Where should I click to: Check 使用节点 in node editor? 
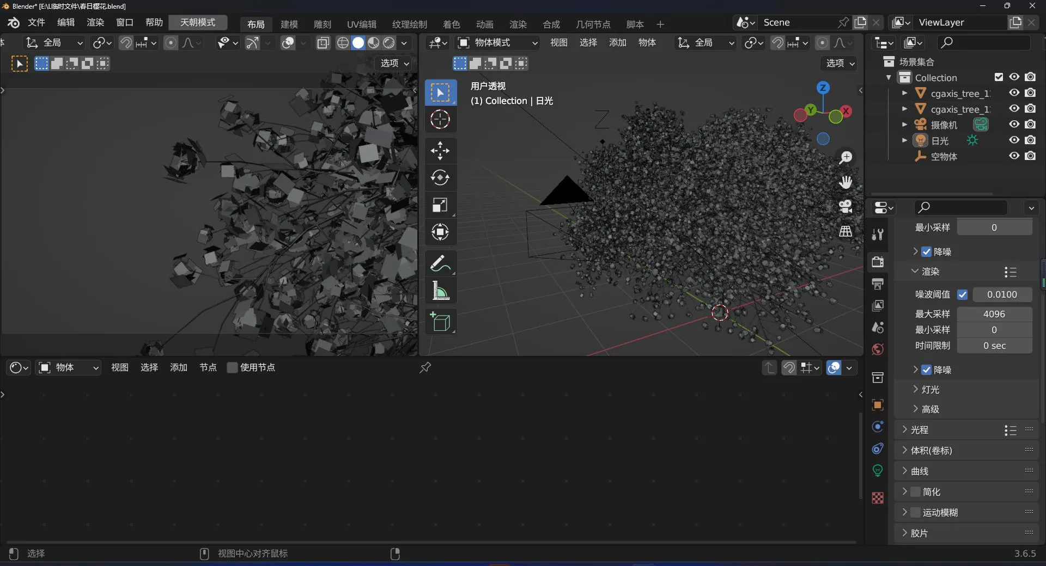232,368
